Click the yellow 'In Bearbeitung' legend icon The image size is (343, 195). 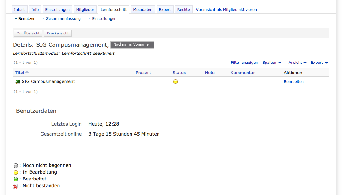[x=15, y=172]
